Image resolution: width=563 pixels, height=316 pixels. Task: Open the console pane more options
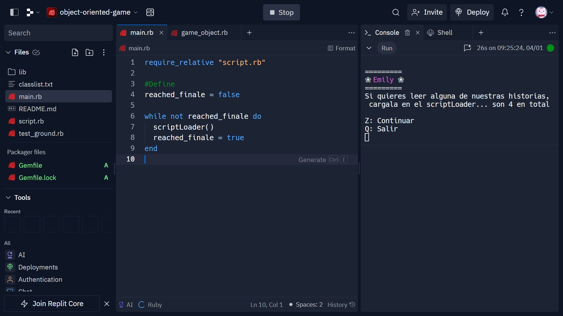(x=552, y=33)
